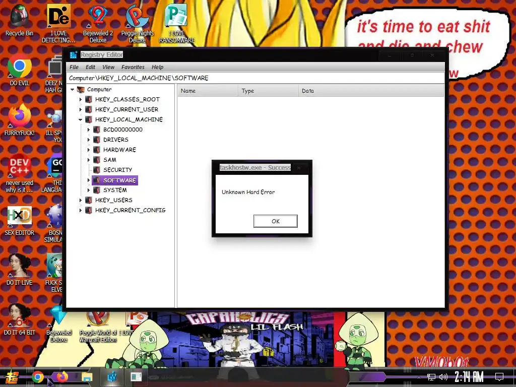Click the Registry Editor title bar icon

point(74,54)
